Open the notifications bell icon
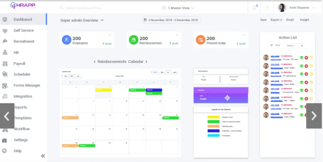 255,8
